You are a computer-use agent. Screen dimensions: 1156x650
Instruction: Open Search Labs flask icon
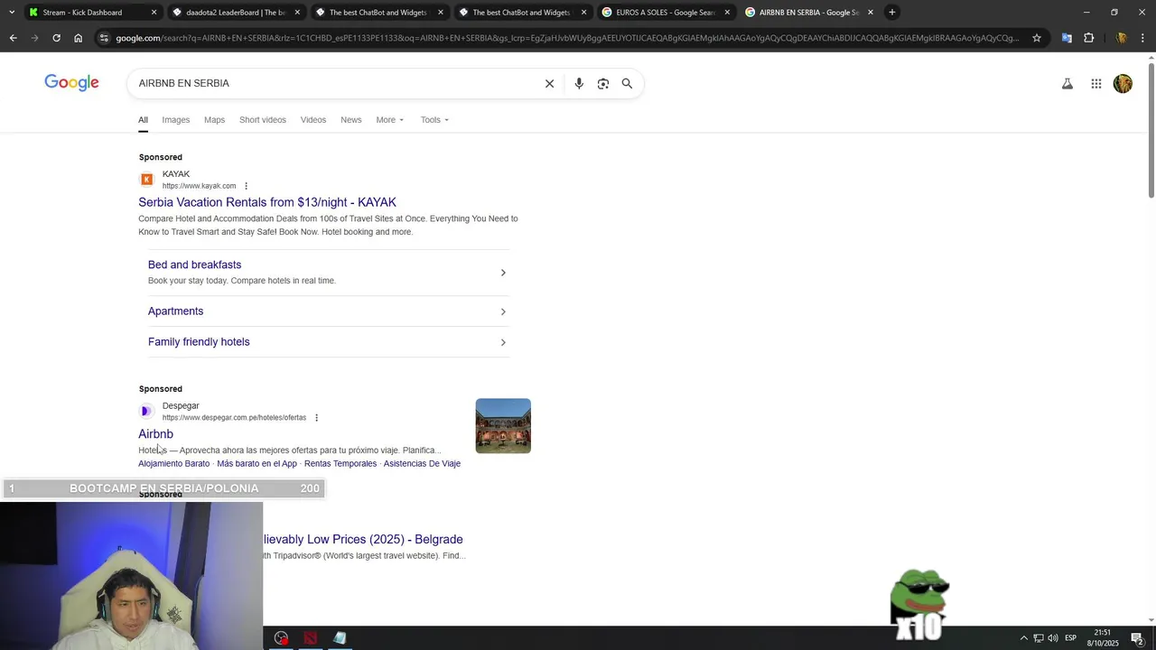pos(1067,84)
